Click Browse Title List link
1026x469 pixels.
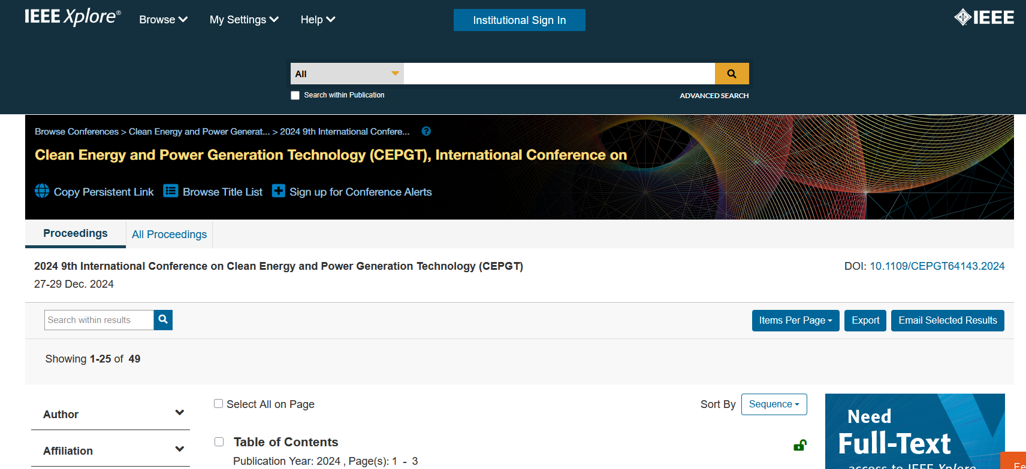click(222, 192)
